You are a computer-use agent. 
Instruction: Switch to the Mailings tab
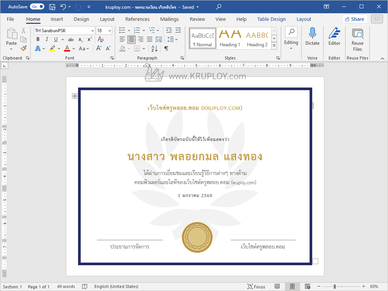[x=169, y=19]
